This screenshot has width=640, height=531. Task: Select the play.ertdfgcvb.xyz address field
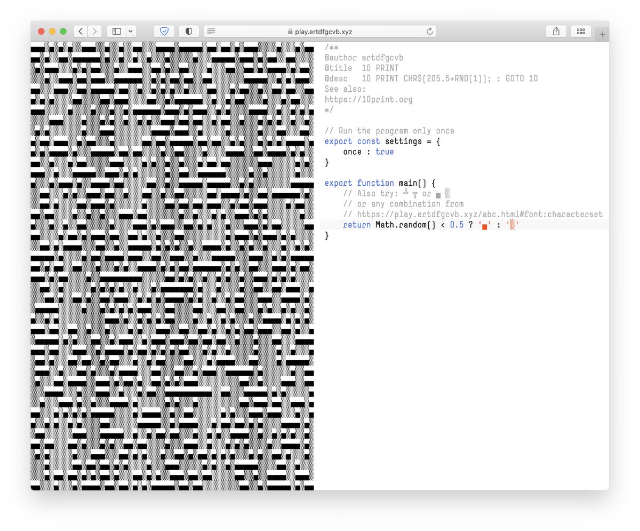coord(320,31)
